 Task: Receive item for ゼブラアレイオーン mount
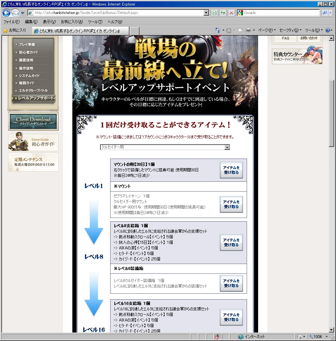point(231,204)
